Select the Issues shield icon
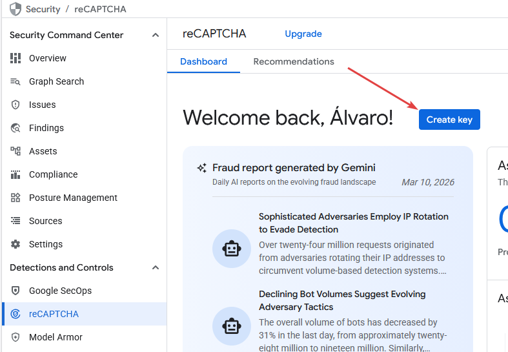 16,105
